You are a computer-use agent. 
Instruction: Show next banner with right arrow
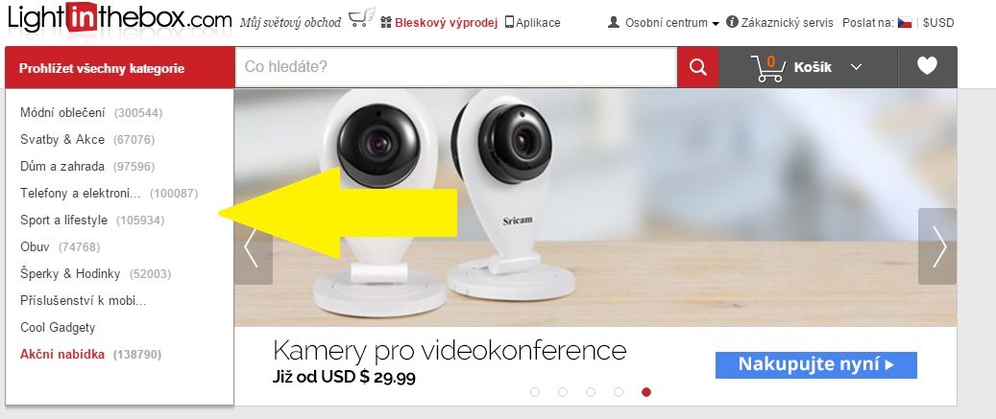pos(937,246)
